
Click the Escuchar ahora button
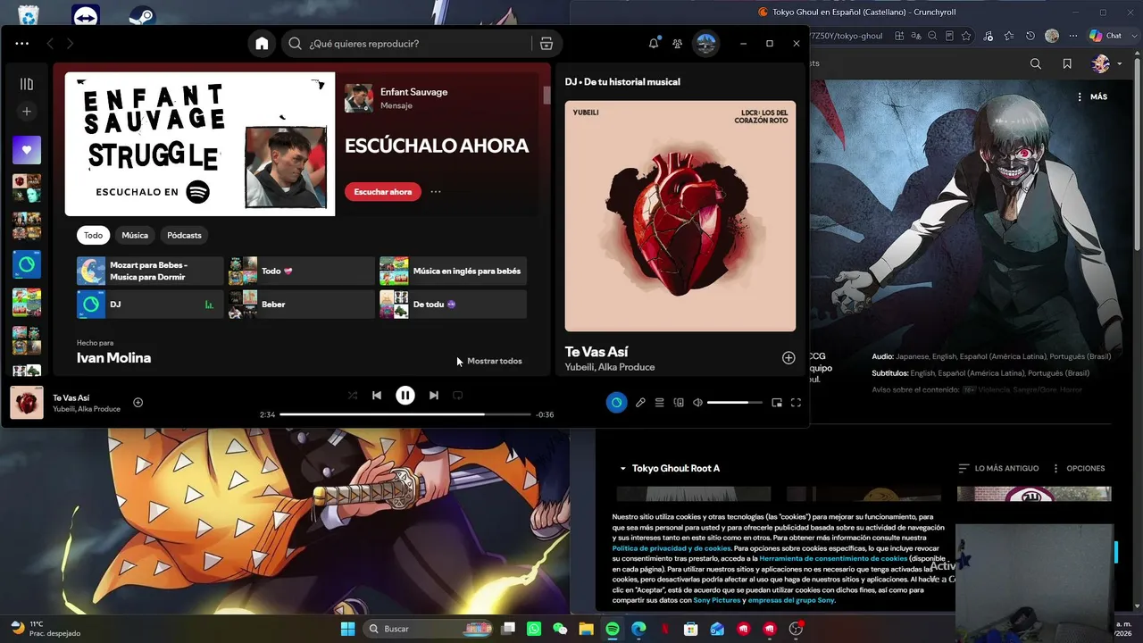pyautogui.click(x=383, y=191)
